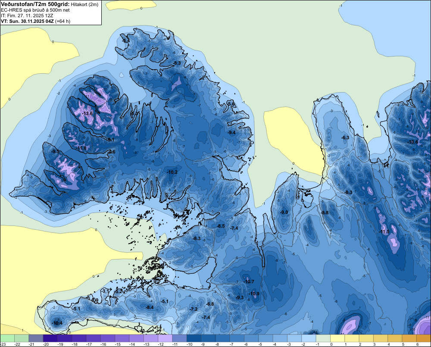Click the -5.6 coastal temperature label
The width and height of the screenshot is (431, 347).
[231, 104]
